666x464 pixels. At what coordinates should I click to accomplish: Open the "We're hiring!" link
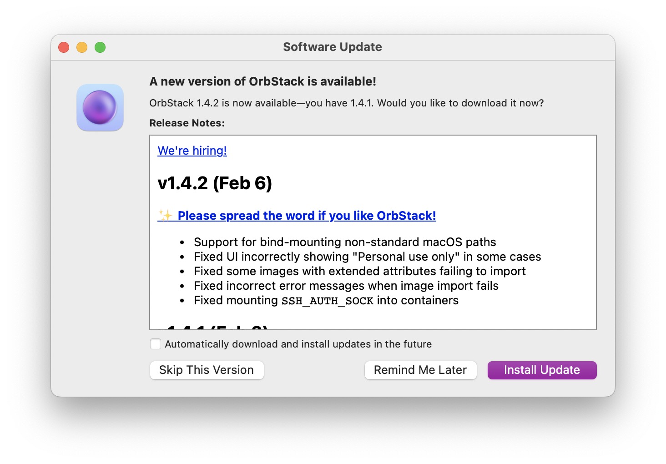pos(192,151)
